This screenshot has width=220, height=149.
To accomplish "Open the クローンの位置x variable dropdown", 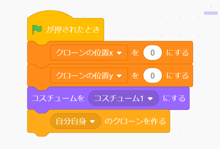I will tap(89, 53).
